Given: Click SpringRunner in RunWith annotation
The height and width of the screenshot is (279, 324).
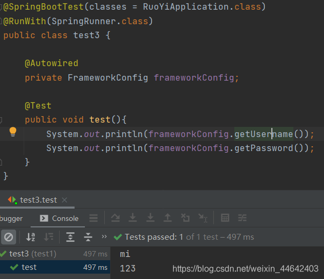Looking at the screenshot, I should (84, 22).
